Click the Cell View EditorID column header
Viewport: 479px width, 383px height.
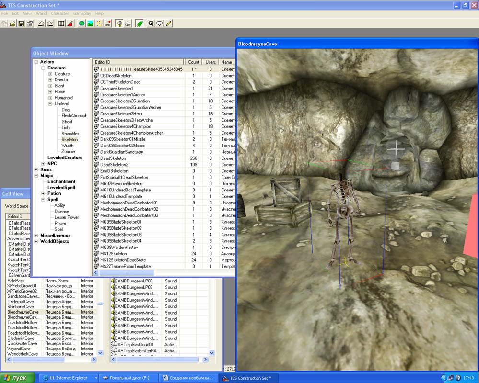[18, 216]
